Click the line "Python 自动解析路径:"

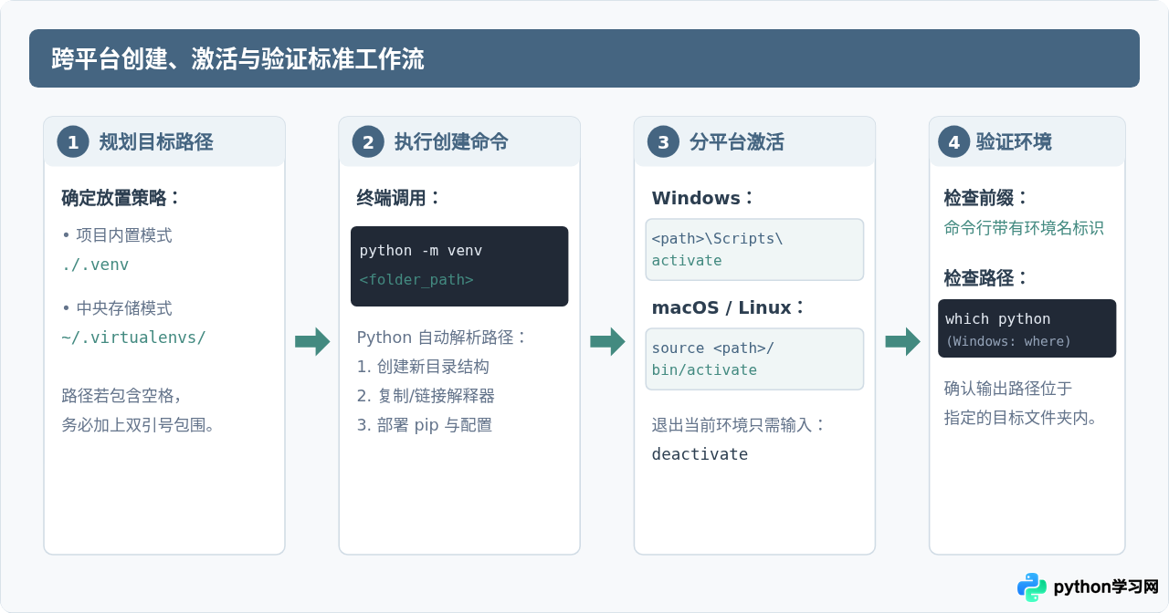(443, 338)
